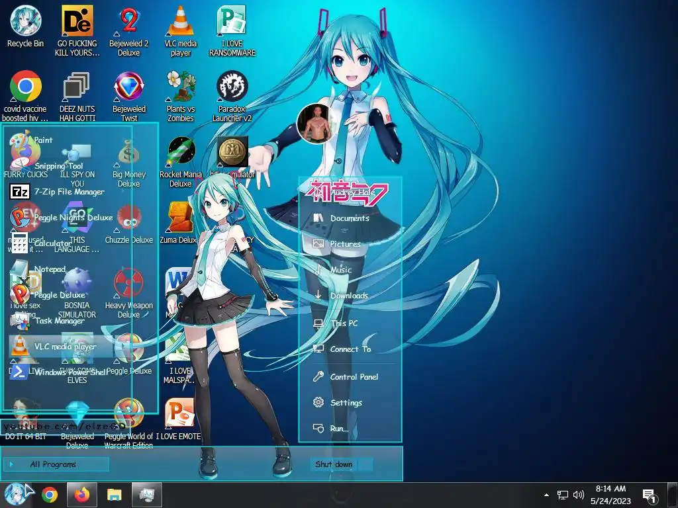Select VLC media player desktop shortcut

181,31
